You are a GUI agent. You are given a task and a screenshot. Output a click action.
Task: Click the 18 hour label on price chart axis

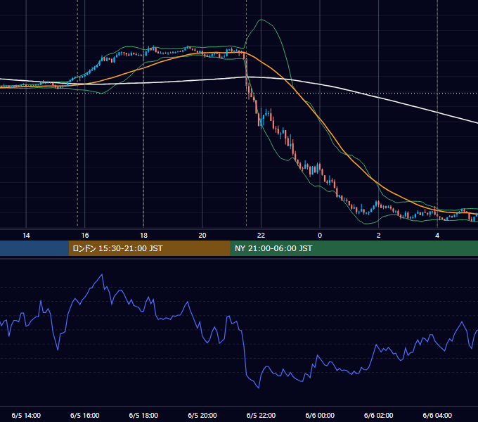click(x=143, y=236)
